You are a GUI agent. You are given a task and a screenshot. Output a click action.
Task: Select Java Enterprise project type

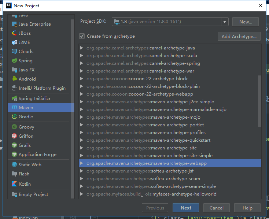[x=39, y=24]
